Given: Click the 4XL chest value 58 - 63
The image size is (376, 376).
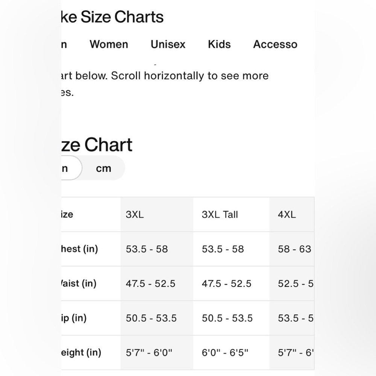Looking at the screenshot, I should coord(294,249).
